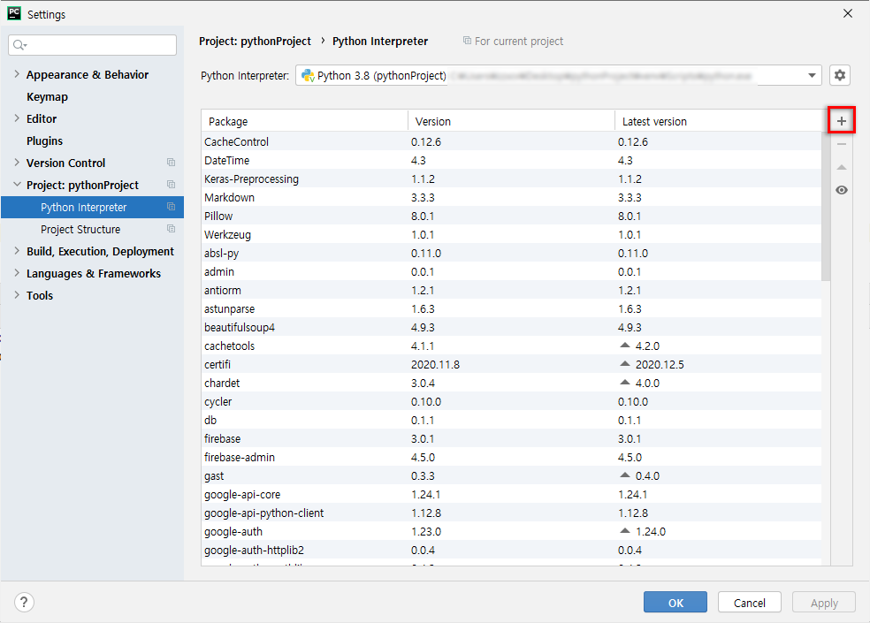Click the OK button
The width and height of the screenshot is (870, 623).
pos(675,603)
